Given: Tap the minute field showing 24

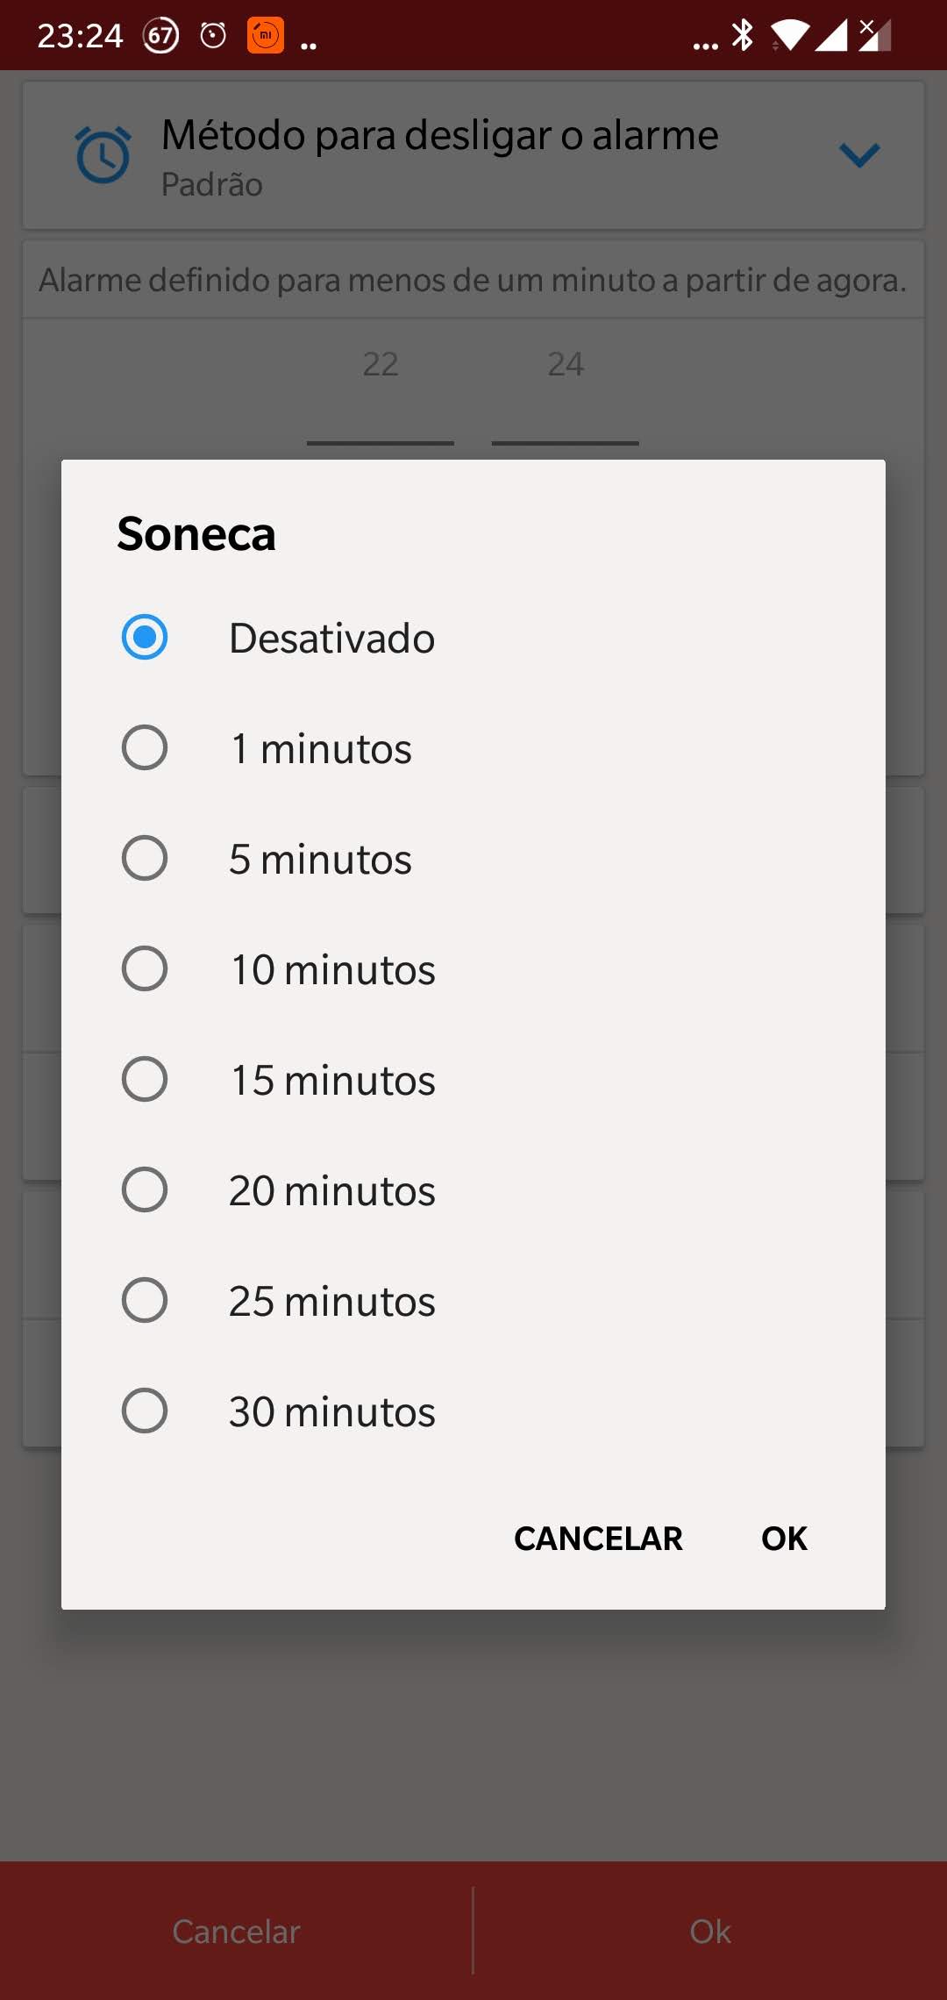Looking at the screenshot, I should pyautogui.click(x=566, y=364).
